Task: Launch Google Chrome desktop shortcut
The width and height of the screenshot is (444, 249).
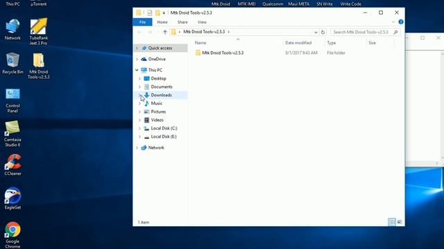Action: pyautogui.click(x=12, y=235)
